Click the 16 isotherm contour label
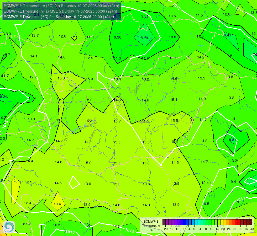 point(51,81)
